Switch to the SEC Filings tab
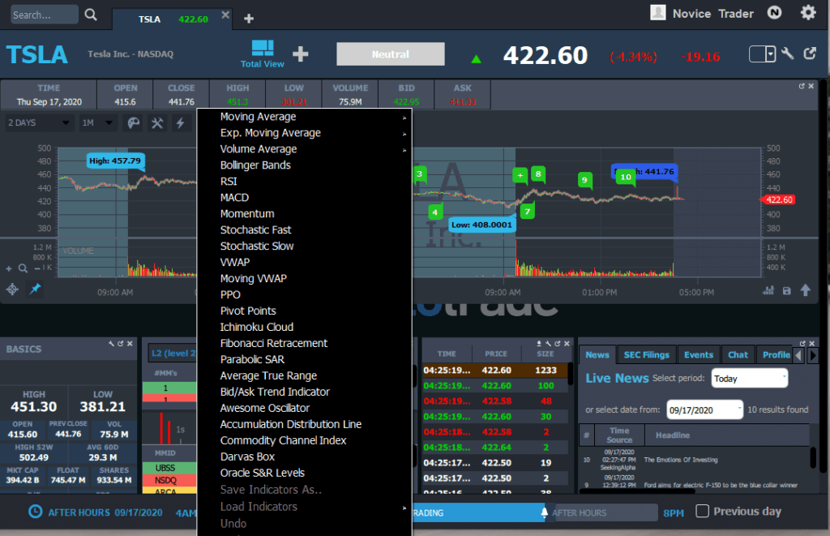 click(646, 354)
